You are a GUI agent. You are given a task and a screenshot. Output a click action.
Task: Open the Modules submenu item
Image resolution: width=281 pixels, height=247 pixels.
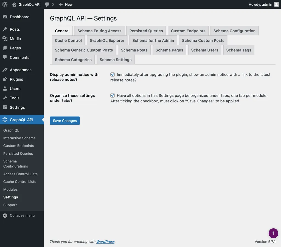[x=10, y=189]
